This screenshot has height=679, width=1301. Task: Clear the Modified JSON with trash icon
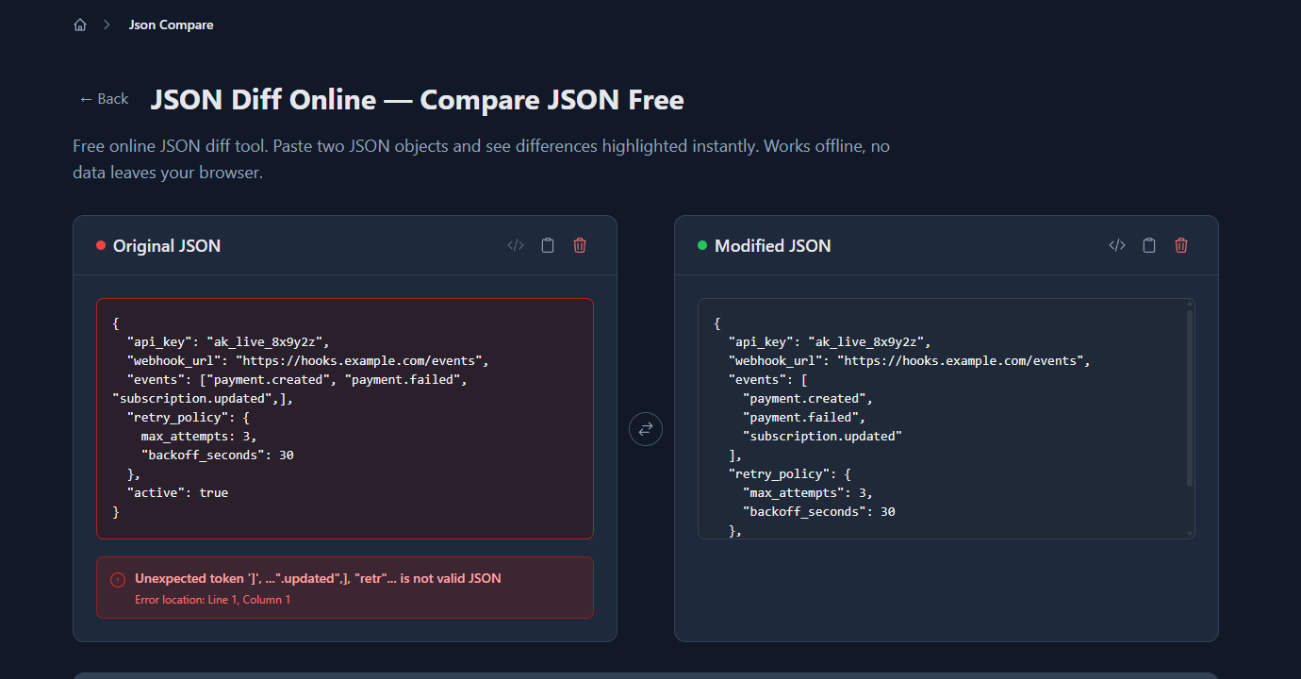[x=1181, y=245]
